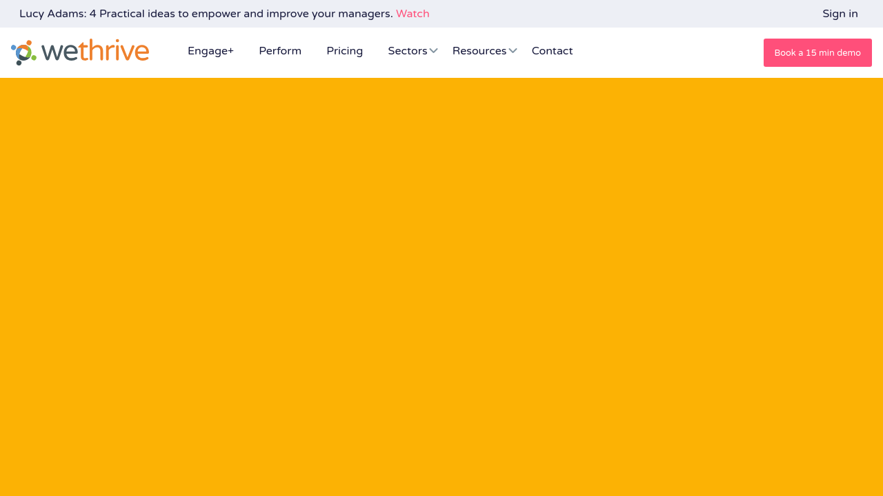Go to the Engage+ page
The image size is (883, 496).
tap(210, 51)
